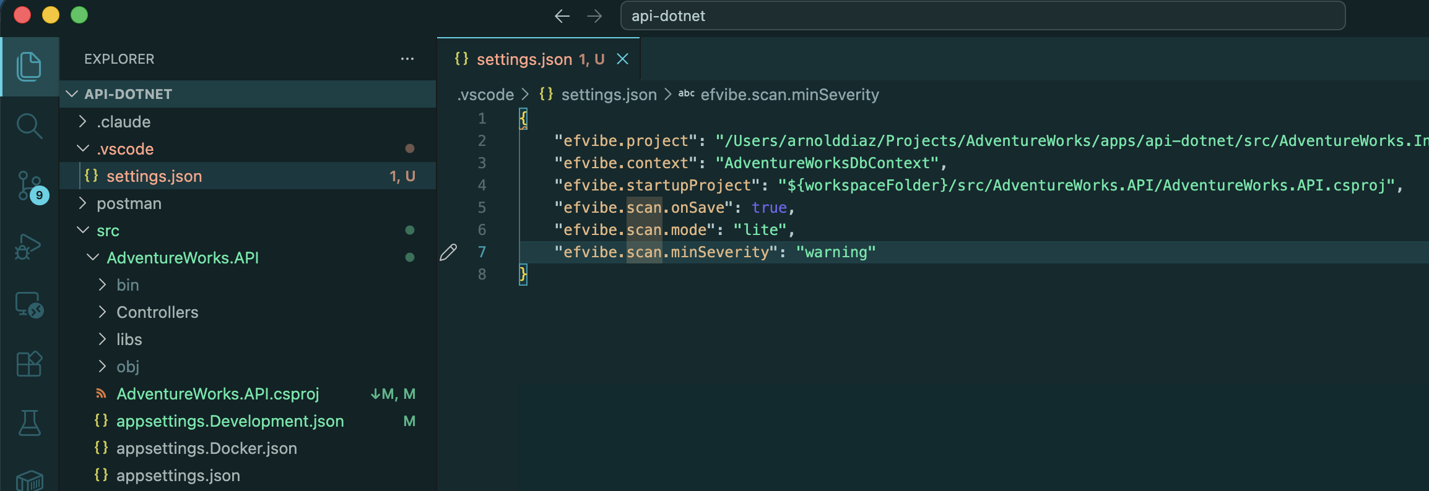Expand the obj folder
Screen dimensions: 1429x491
[x=102, y=366]
